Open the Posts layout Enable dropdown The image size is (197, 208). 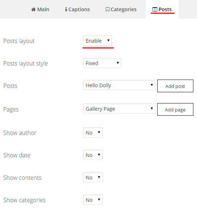click(98, 41)
